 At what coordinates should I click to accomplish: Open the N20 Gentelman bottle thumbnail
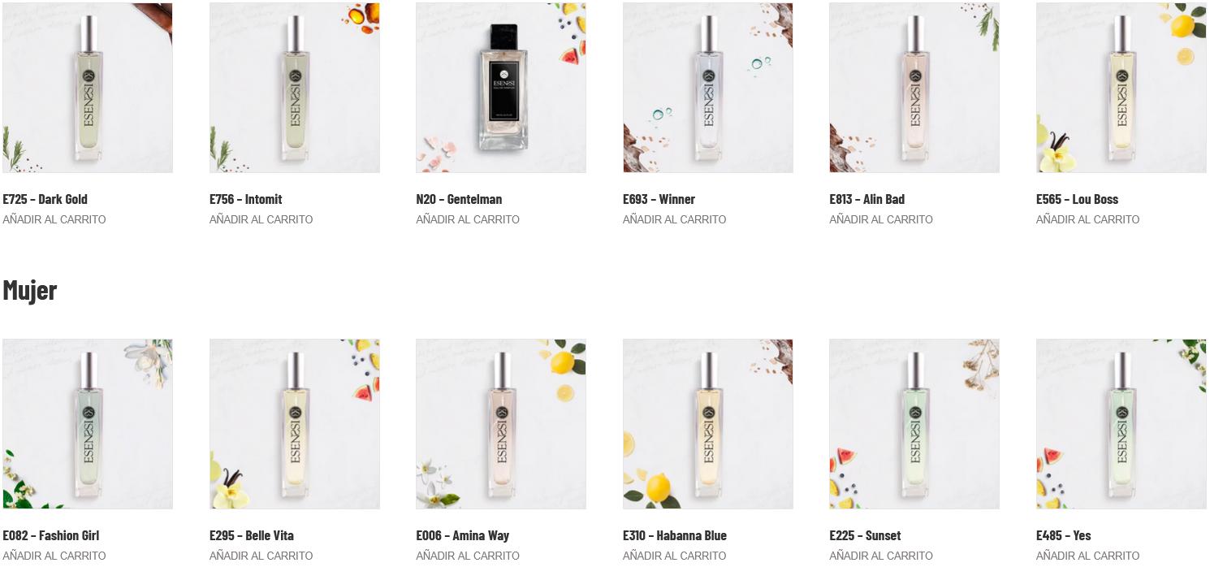(501, 88)
